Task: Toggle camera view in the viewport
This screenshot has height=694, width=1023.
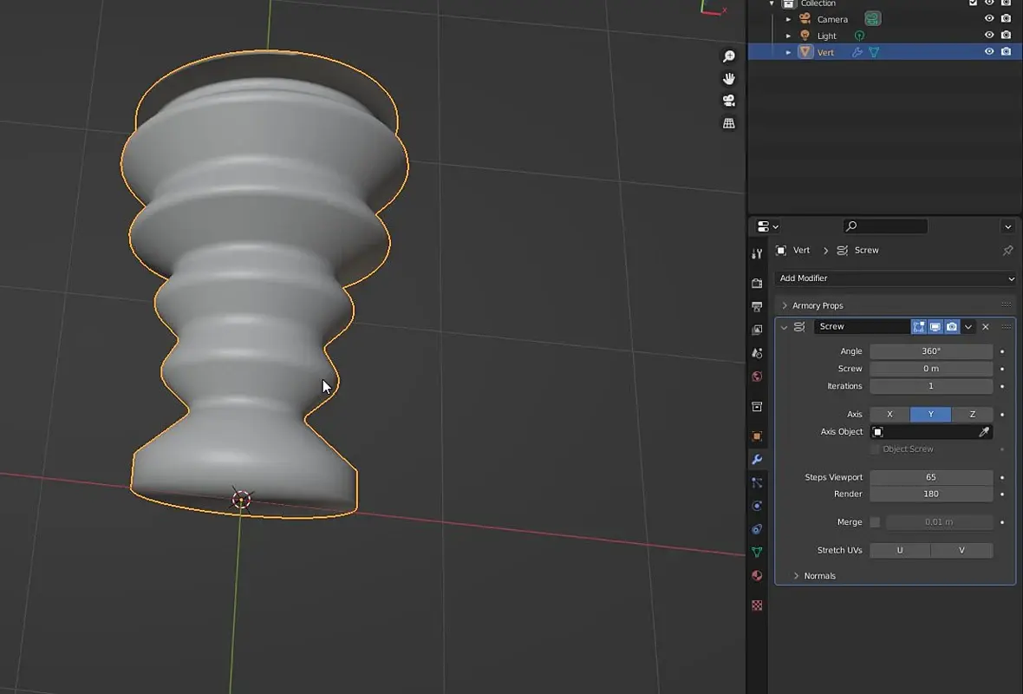Action: click(x=728, y=101)
